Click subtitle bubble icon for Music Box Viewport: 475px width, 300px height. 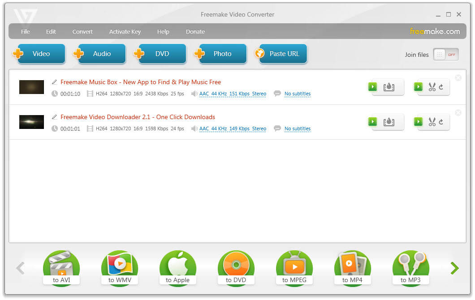pos(277,94)
